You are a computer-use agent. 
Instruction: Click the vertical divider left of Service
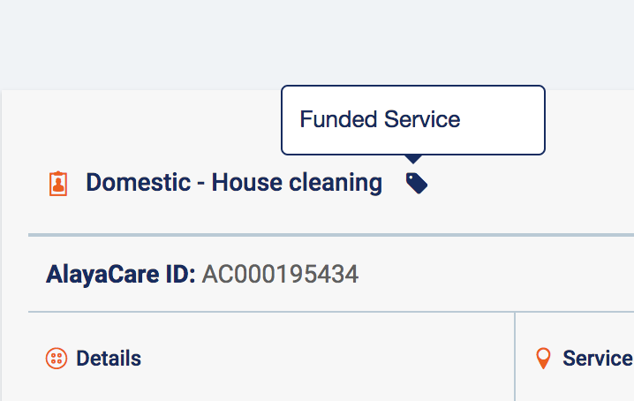pyautogui.click(x=515, y=359)
